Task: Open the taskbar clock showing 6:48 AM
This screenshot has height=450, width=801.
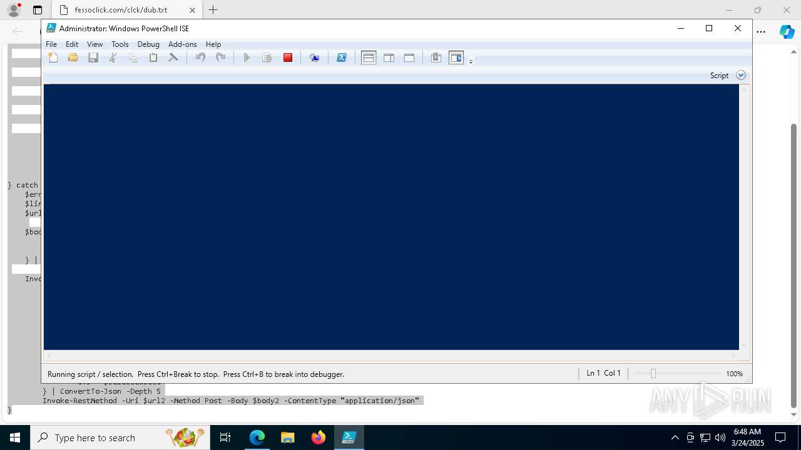Action: (747, 437)
